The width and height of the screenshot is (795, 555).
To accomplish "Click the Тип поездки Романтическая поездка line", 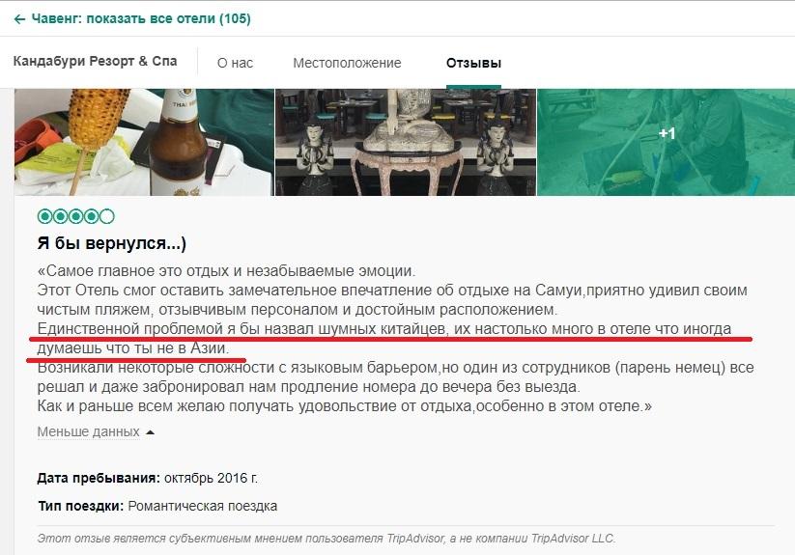I will coord(157,506).
